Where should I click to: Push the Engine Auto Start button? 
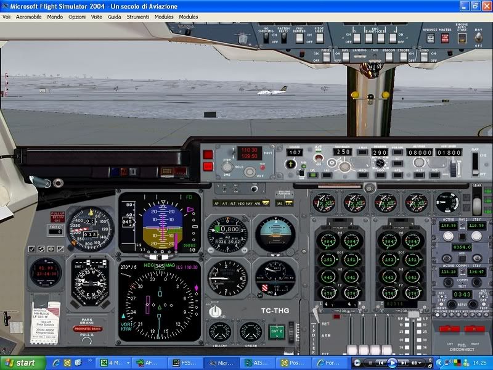(462, 38)
